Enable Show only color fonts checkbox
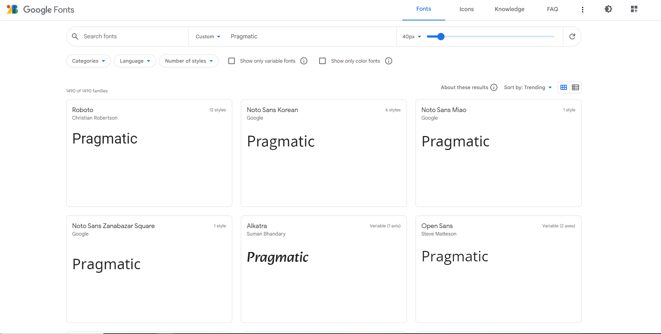Screen dimensions: 661x334 click(x=322, y=61)
